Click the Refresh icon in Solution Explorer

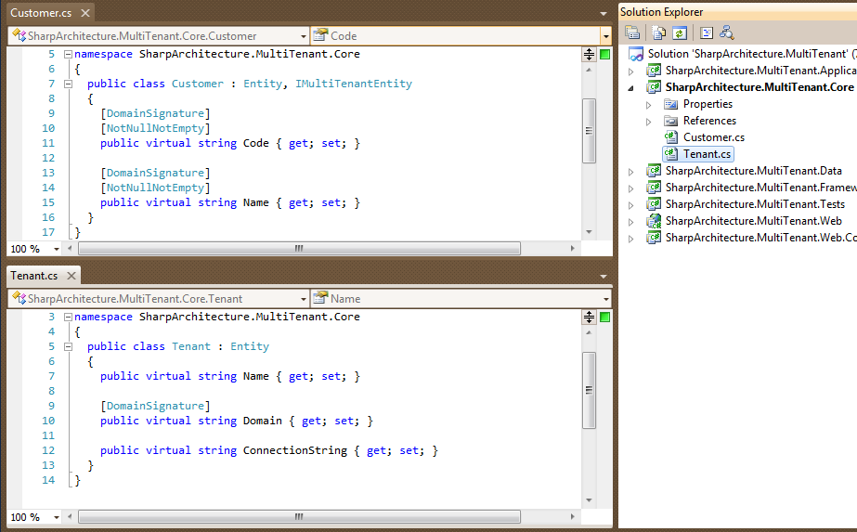680,32
